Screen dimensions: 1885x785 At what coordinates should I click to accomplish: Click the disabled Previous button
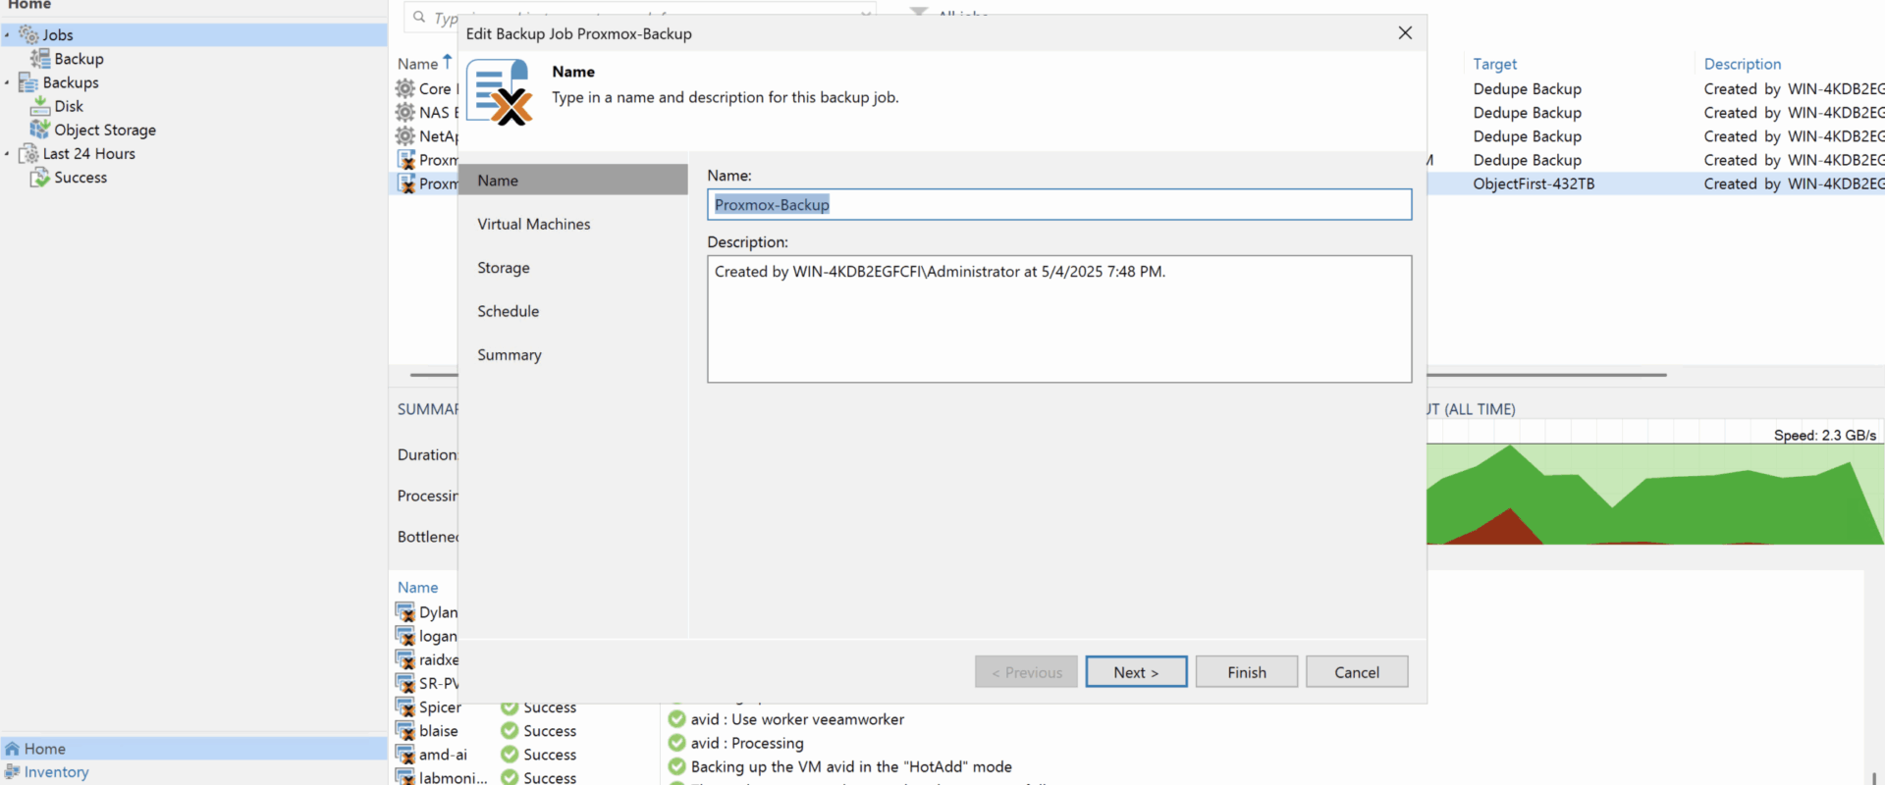point(1027,672)
